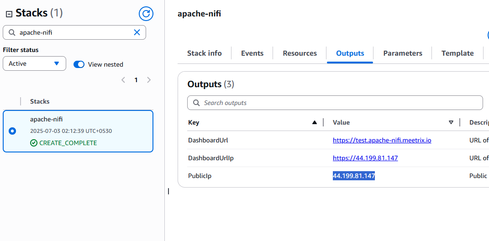Viewport: 489px width, 241px height.
Task: Click the DashboardUrlIp key cell
Action: 211,158
